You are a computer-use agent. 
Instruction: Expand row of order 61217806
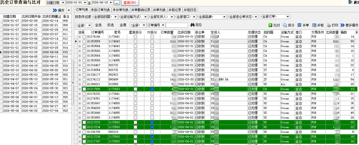80,89
